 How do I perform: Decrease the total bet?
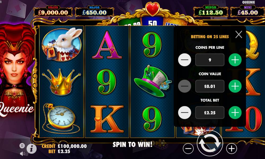(x=184, y=113)
